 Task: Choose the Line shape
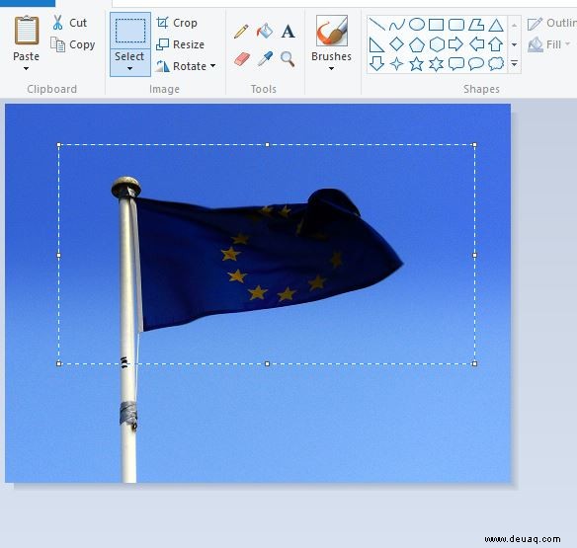pos(376,25)
